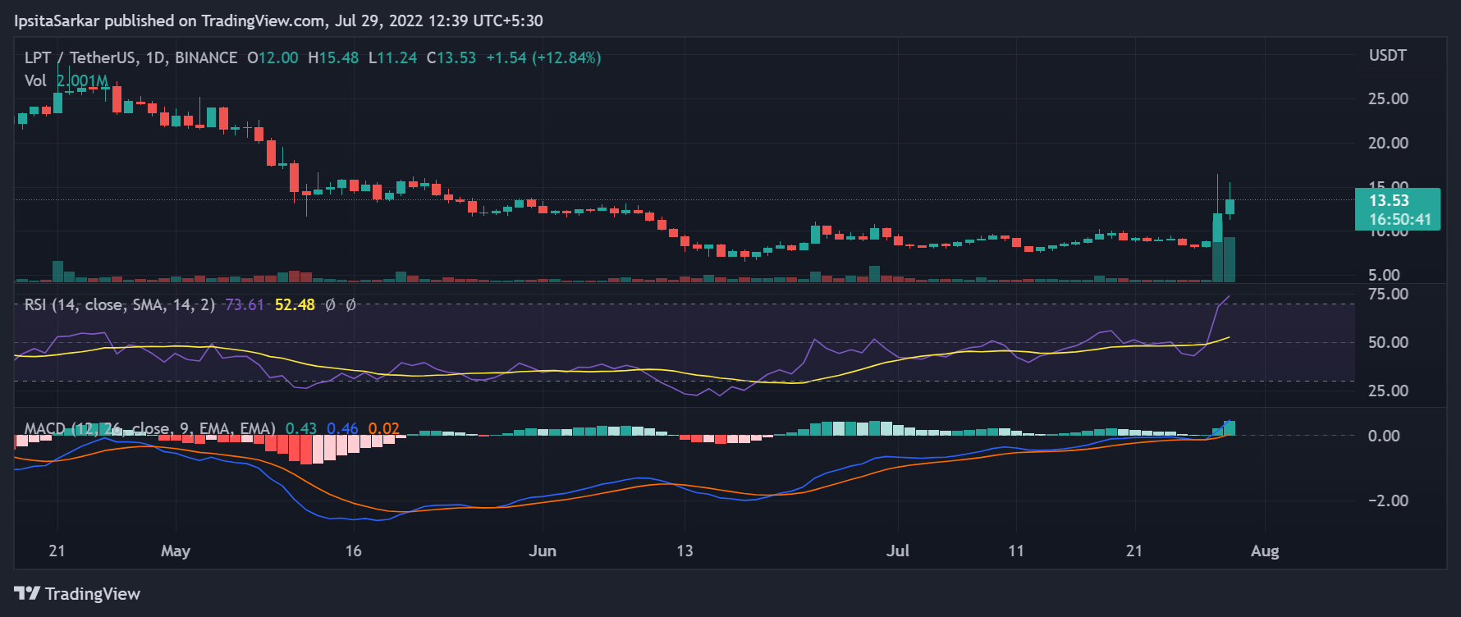The image size is (1461, 617).
Task: Click the 5.00 price axis label
Action: (x=1384, y=275)
